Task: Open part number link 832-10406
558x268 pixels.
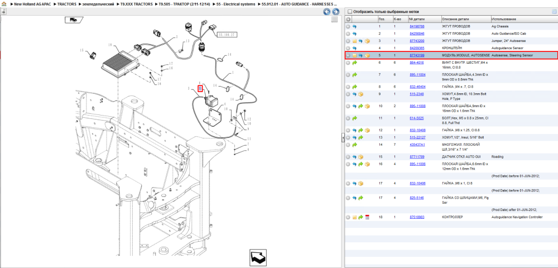Action: coord(417,183)
